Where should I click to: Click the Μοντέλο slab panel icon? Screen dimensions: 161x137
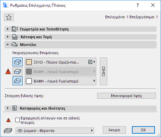(14, 45)
